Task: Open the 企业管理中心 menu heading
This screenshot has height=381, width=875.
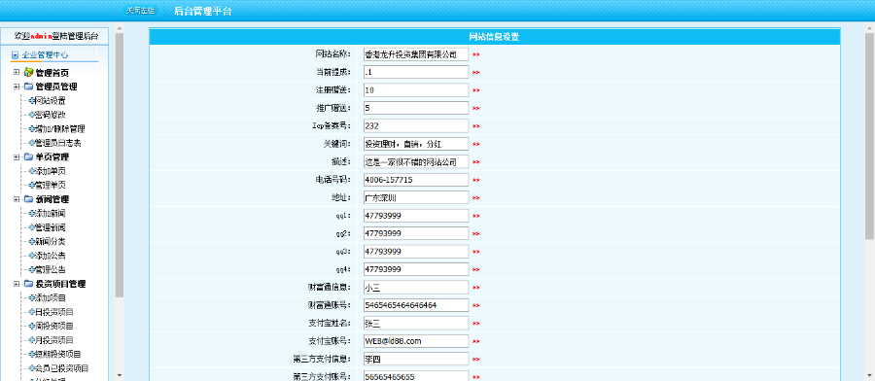Action: (x=45, y=55)
